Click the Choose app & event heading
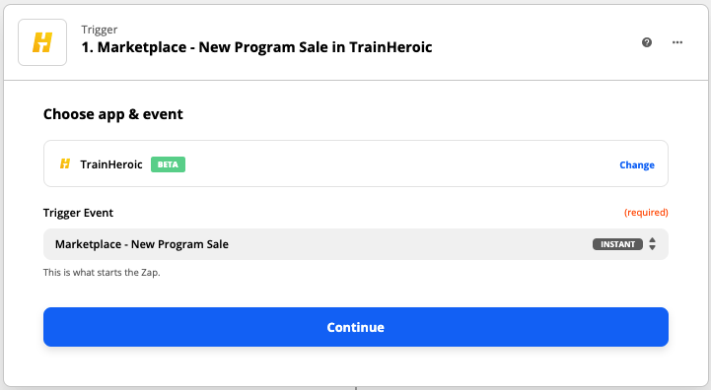Image resolution: width=711 pixels, height=390 pixels. click(x=112, y=114)
